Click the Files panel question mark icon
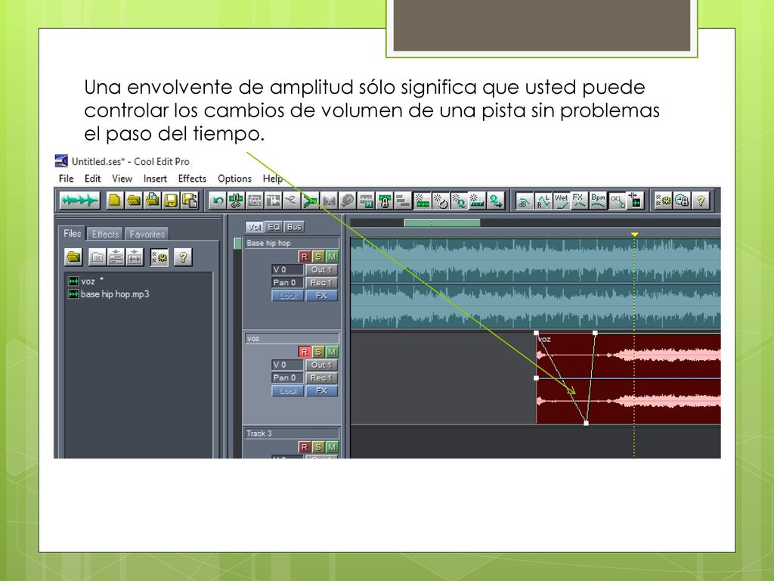This screenshot has width=774, height=581. (x=183, y=257)
